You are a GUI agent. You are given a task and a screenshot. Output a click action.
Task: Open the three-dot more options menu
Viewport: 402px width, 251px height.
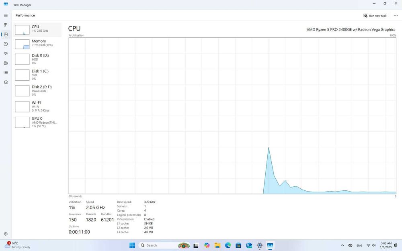[x=396, y=16]
